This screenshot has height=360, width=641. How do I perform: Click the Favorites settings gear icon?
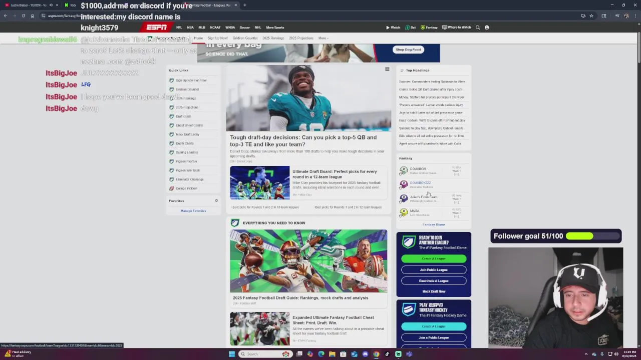(x=216, y=200)
